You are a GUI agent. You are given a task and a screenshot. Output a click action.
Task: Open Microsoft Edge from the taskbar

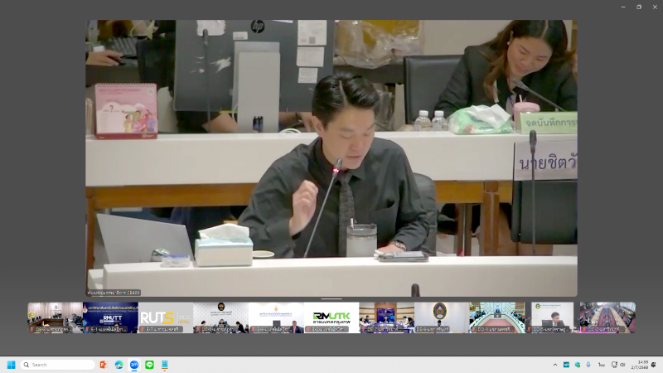click(x=119, y=365)
